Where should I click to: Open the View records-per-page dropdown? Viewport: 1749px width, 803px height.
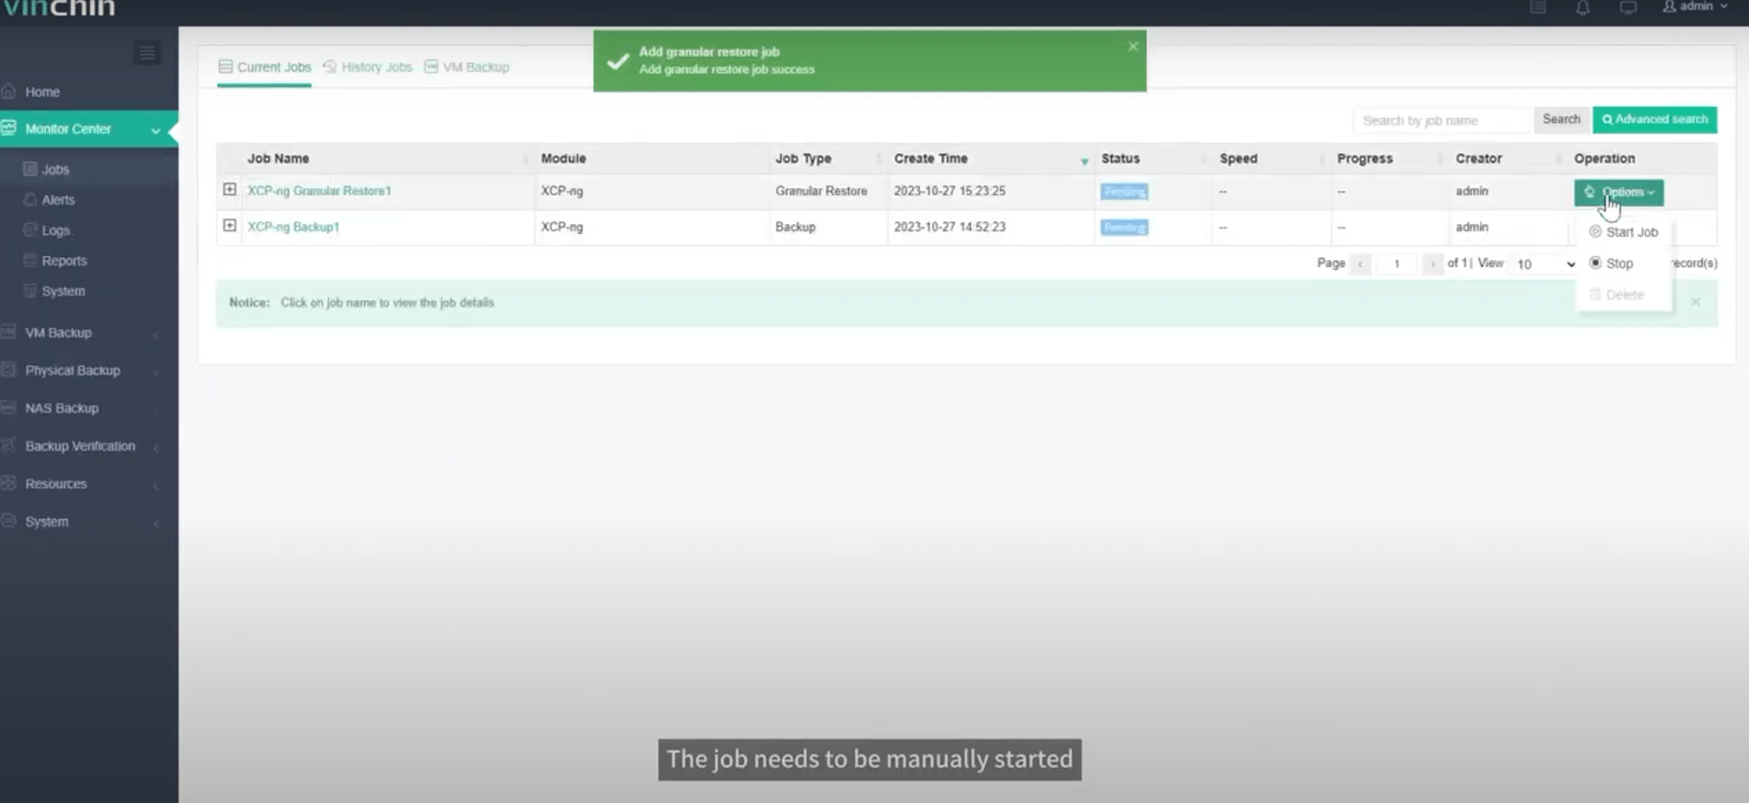click(x=1545, y=265)
